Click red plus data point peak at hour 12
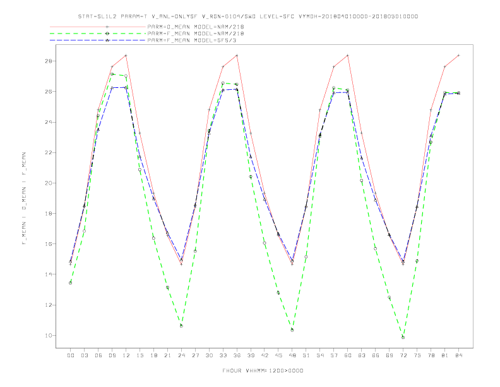500x387 pixels. (126, 56)
